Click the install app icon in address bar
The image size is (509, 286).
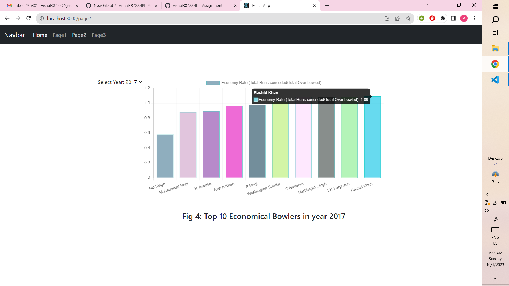coord(387,18)
